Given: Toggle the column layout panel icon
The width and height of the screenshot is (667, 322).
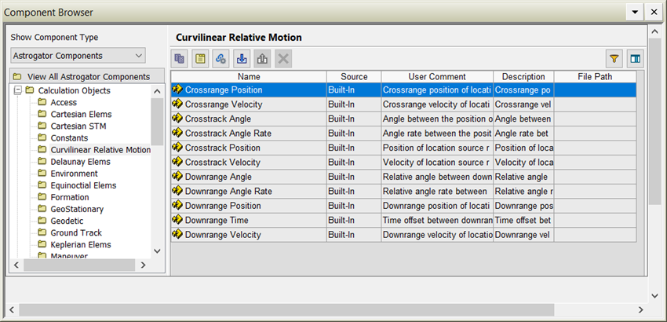Looking at the screenshot, I should coord(636,58).
